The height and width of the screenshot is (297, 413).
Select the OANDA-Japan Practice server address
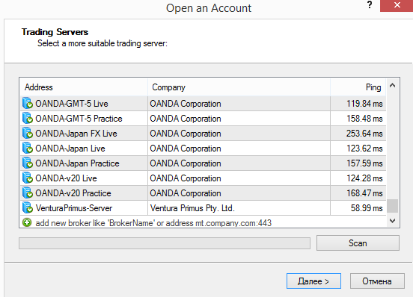[77, 163]
